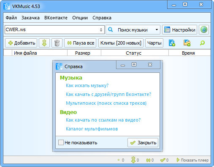Sort by Размер column header
214x167 pixels.
84,53
